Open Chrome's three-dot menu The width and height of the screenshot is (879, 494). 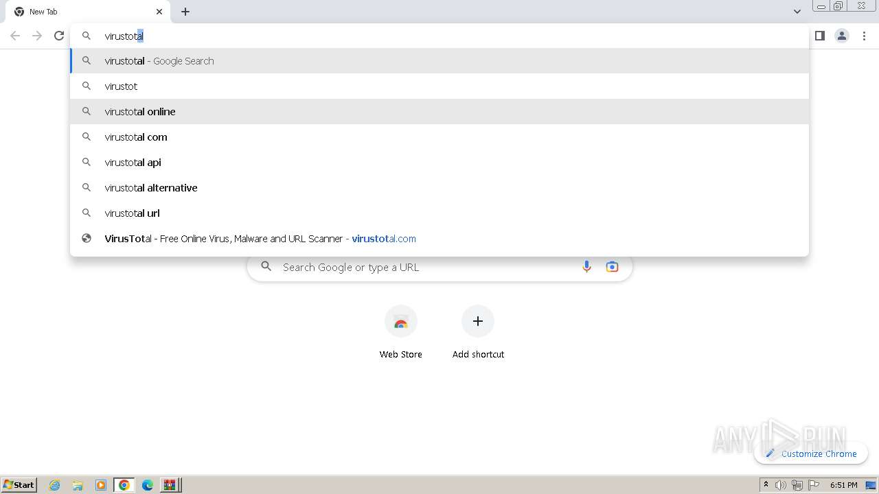(x=864, y=36)
